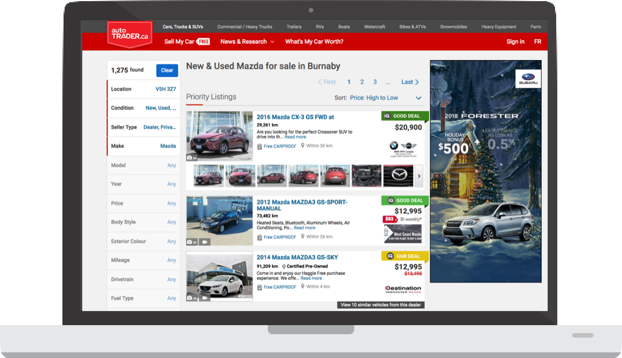Click the iQ FAIR DEAL badge
The image size is (622, 358).
(405, 256)
